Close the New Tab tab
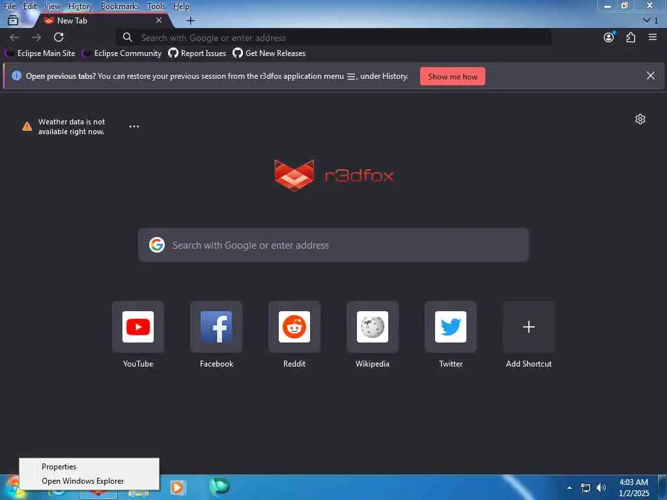Screen dimensions: 667x500 click(159, 20)
